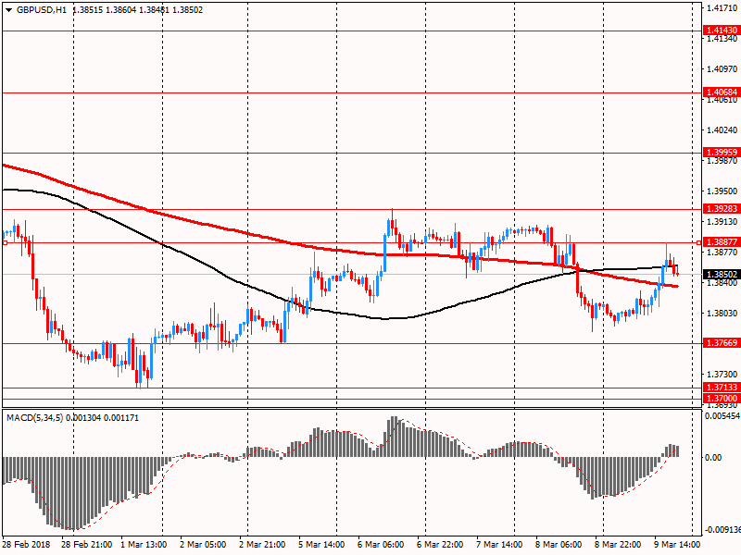Click the MACD value 0.001304
This screenshot has height=555, width=741.
83,418
